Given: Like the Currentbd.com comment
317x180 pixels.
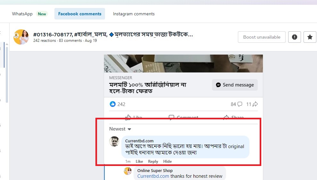Looking at the screenshot, I should click(139, 161).
